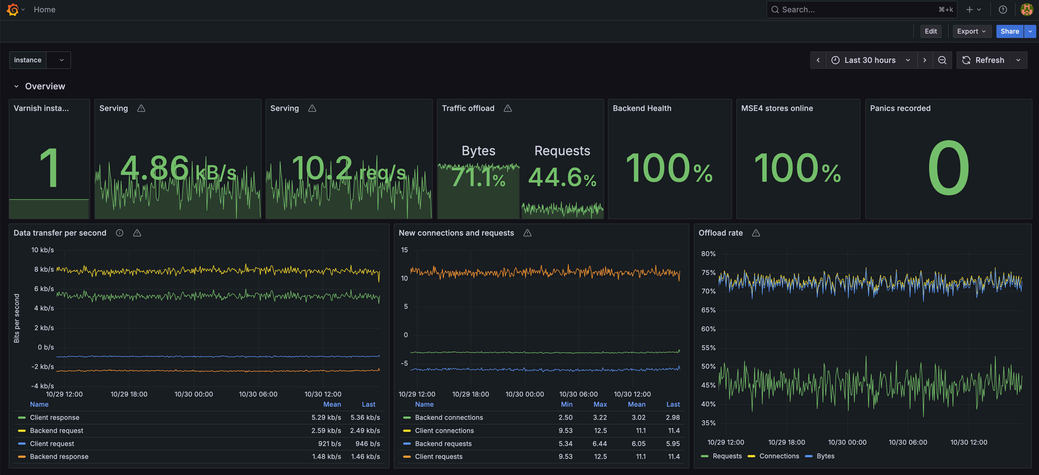The image size is (1039, 475).
Task: Click the Grafana logo
Action: point(12,9)
